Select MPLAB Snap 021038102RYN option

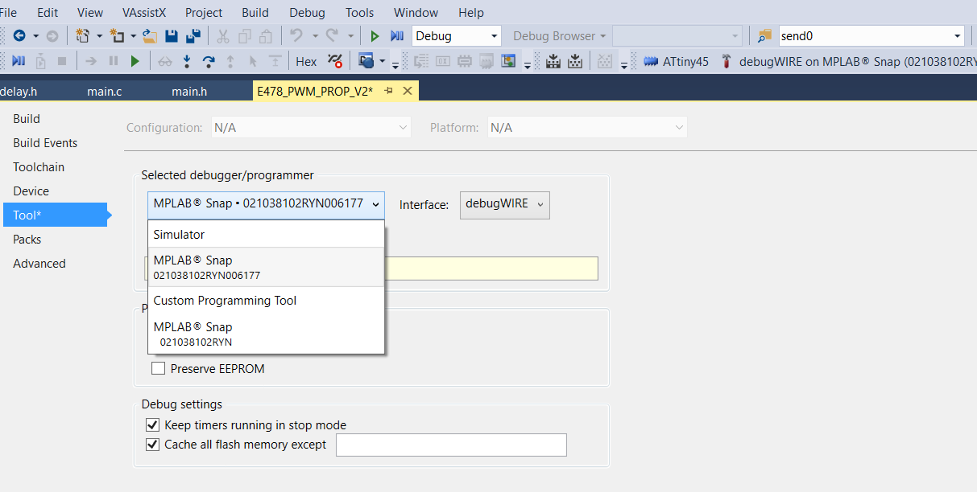(x=266, y=334)
